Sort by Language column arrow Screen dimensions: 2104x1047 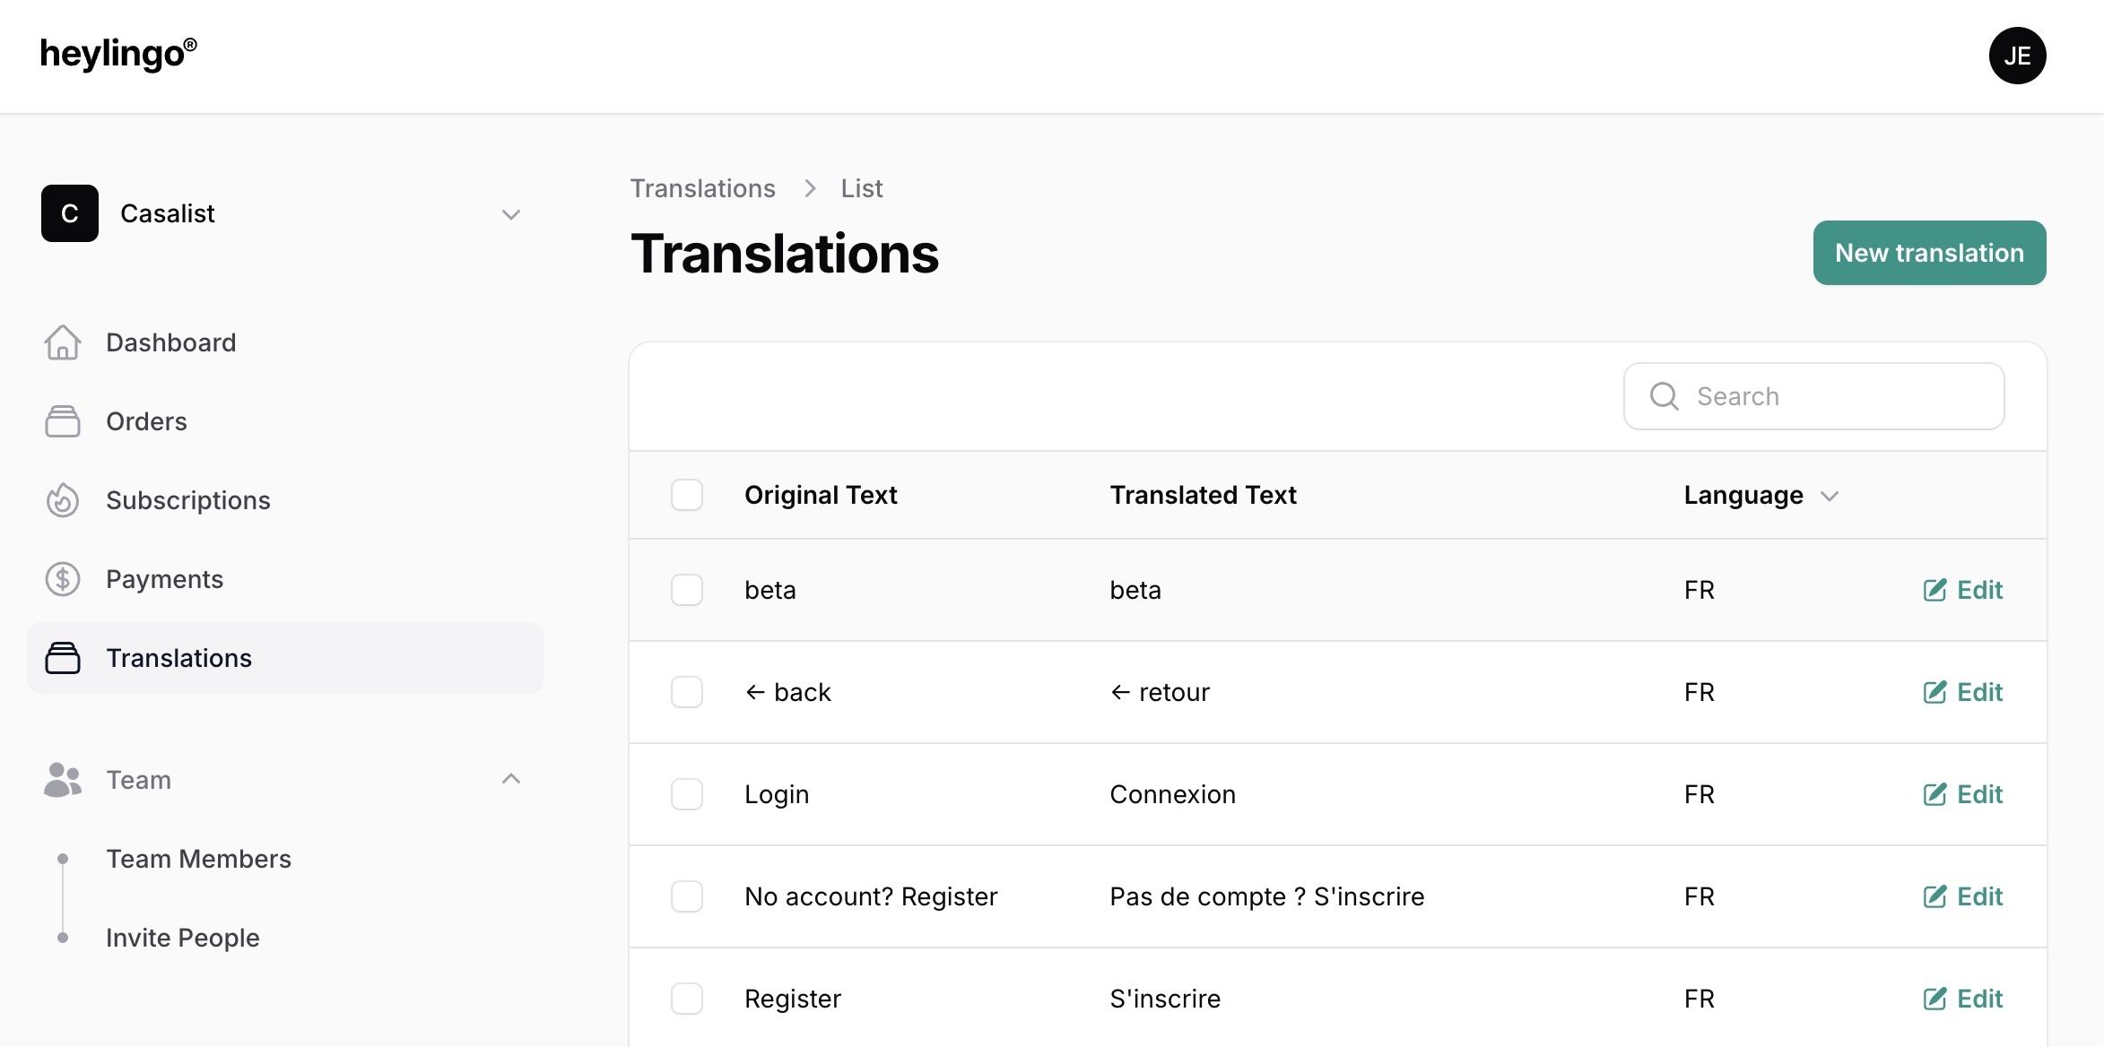(1830, 496)
